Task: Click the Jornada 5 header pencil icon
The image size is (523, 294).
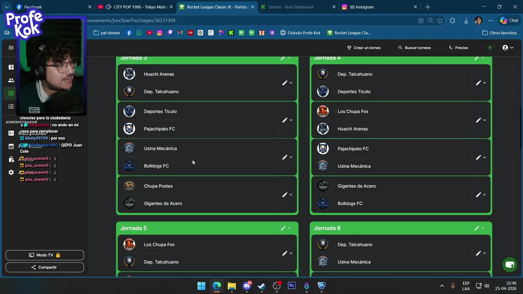Action: 283,228
